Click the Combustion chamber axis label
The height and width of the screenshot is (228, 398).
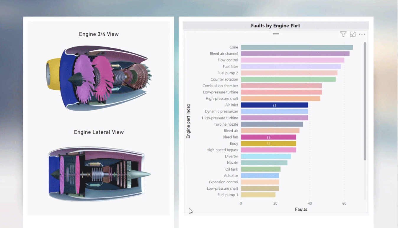[x=220, y=86]
